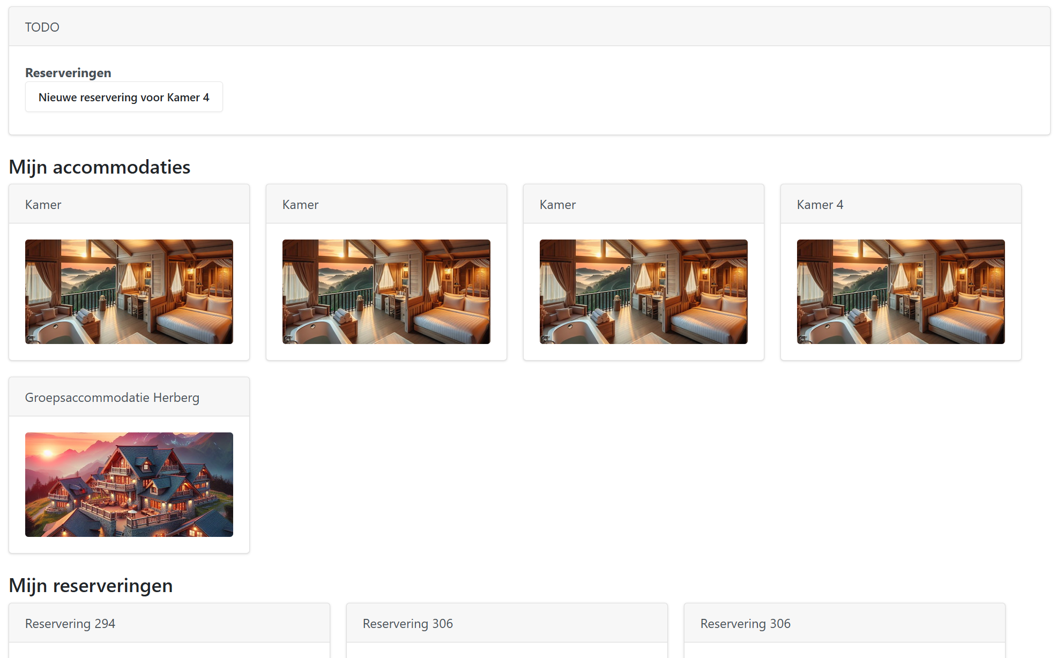Image resolution: width=1057 pixels, height=658 pixels.
Task: Click the TODO panel header
Action: click(x=42, y=27)
